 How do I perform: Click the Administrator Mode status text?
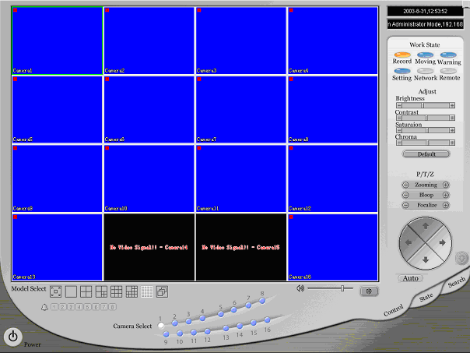click(425, 24)
